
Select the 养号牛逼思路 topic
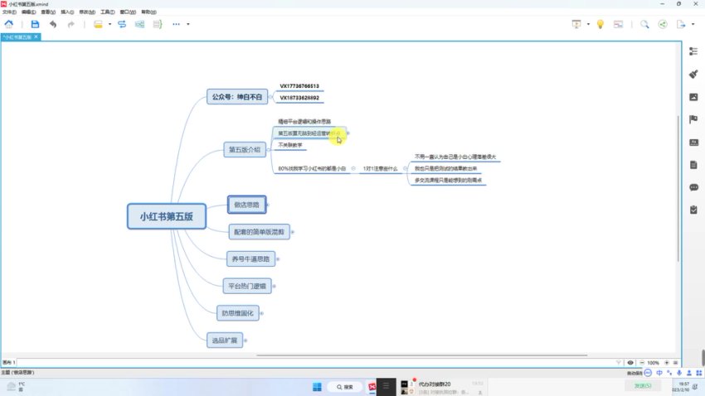tap(250, 259)
